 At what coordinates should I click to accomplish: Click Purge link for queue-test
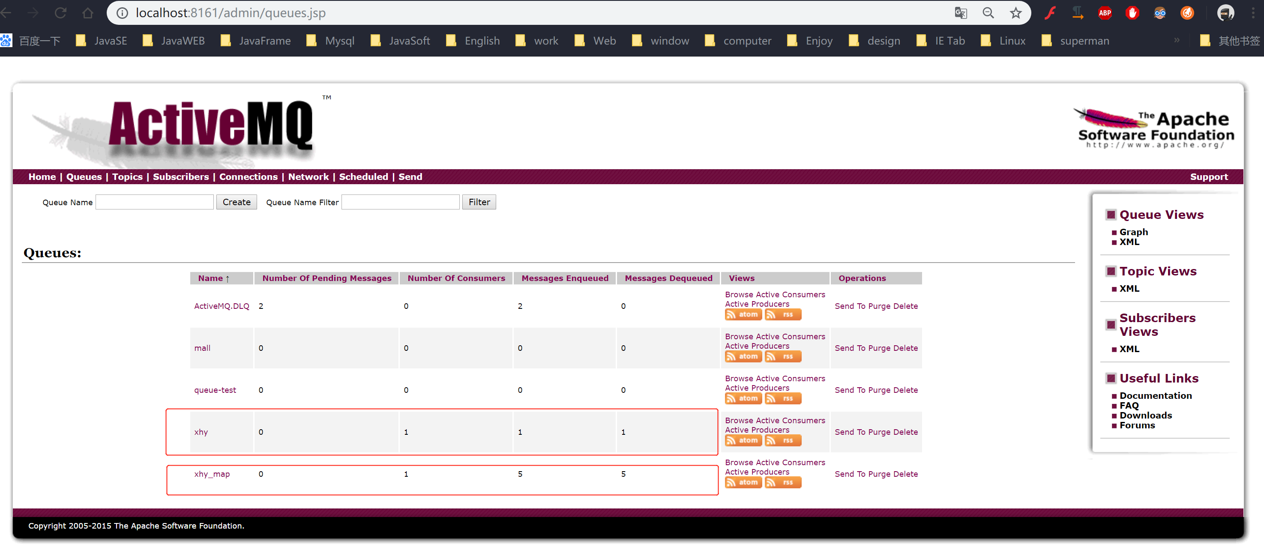[879, 390]
